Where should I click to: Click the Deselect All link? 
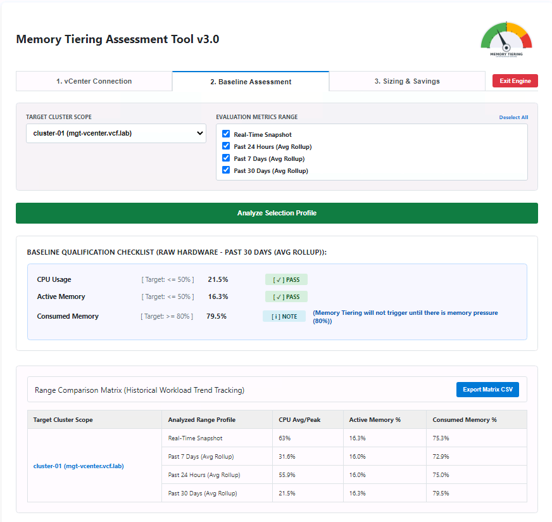513,117
